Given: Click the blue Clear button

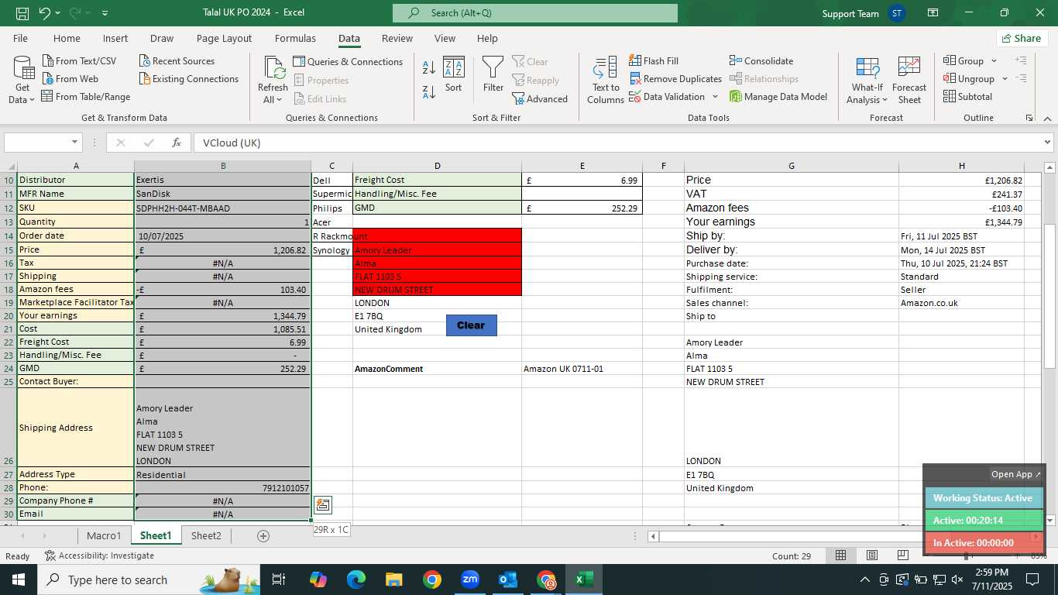Looking at the screenshot, I should [471, 325].
